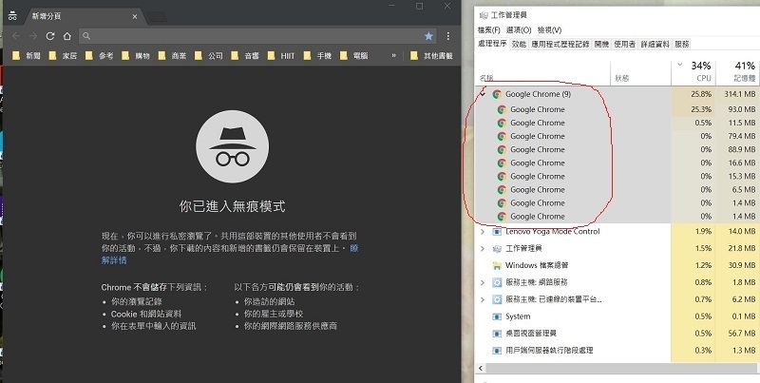The height and width of the screenshot is (383, 760).
Task: Show hidden bookmarks with » chevron
Action: tap(393, 56)
